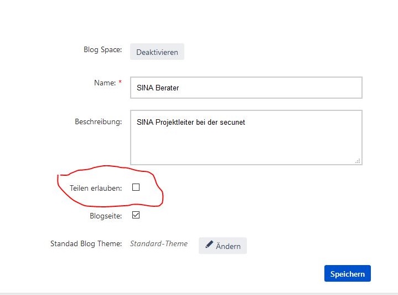Click the Deaktivieren button for Blog Space

pos(157,52)
